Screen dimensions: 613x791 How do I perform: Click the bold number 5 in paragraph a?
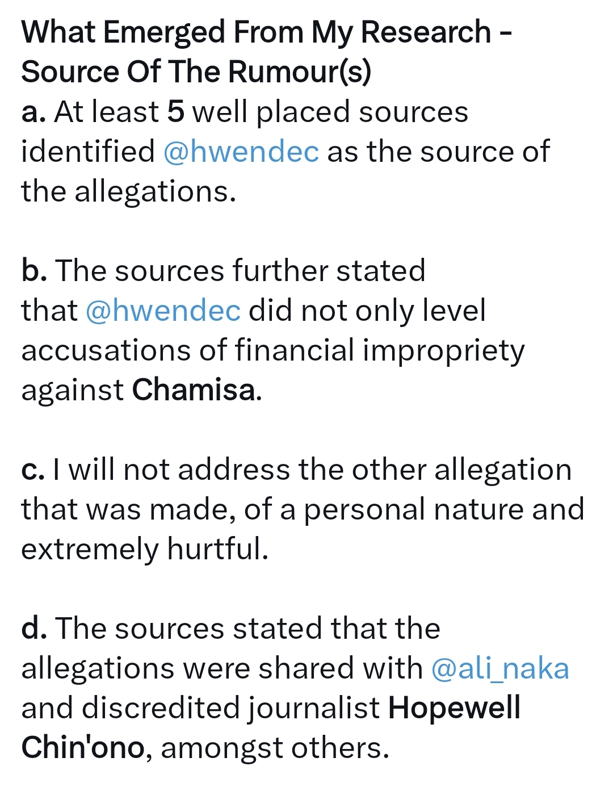176,112
